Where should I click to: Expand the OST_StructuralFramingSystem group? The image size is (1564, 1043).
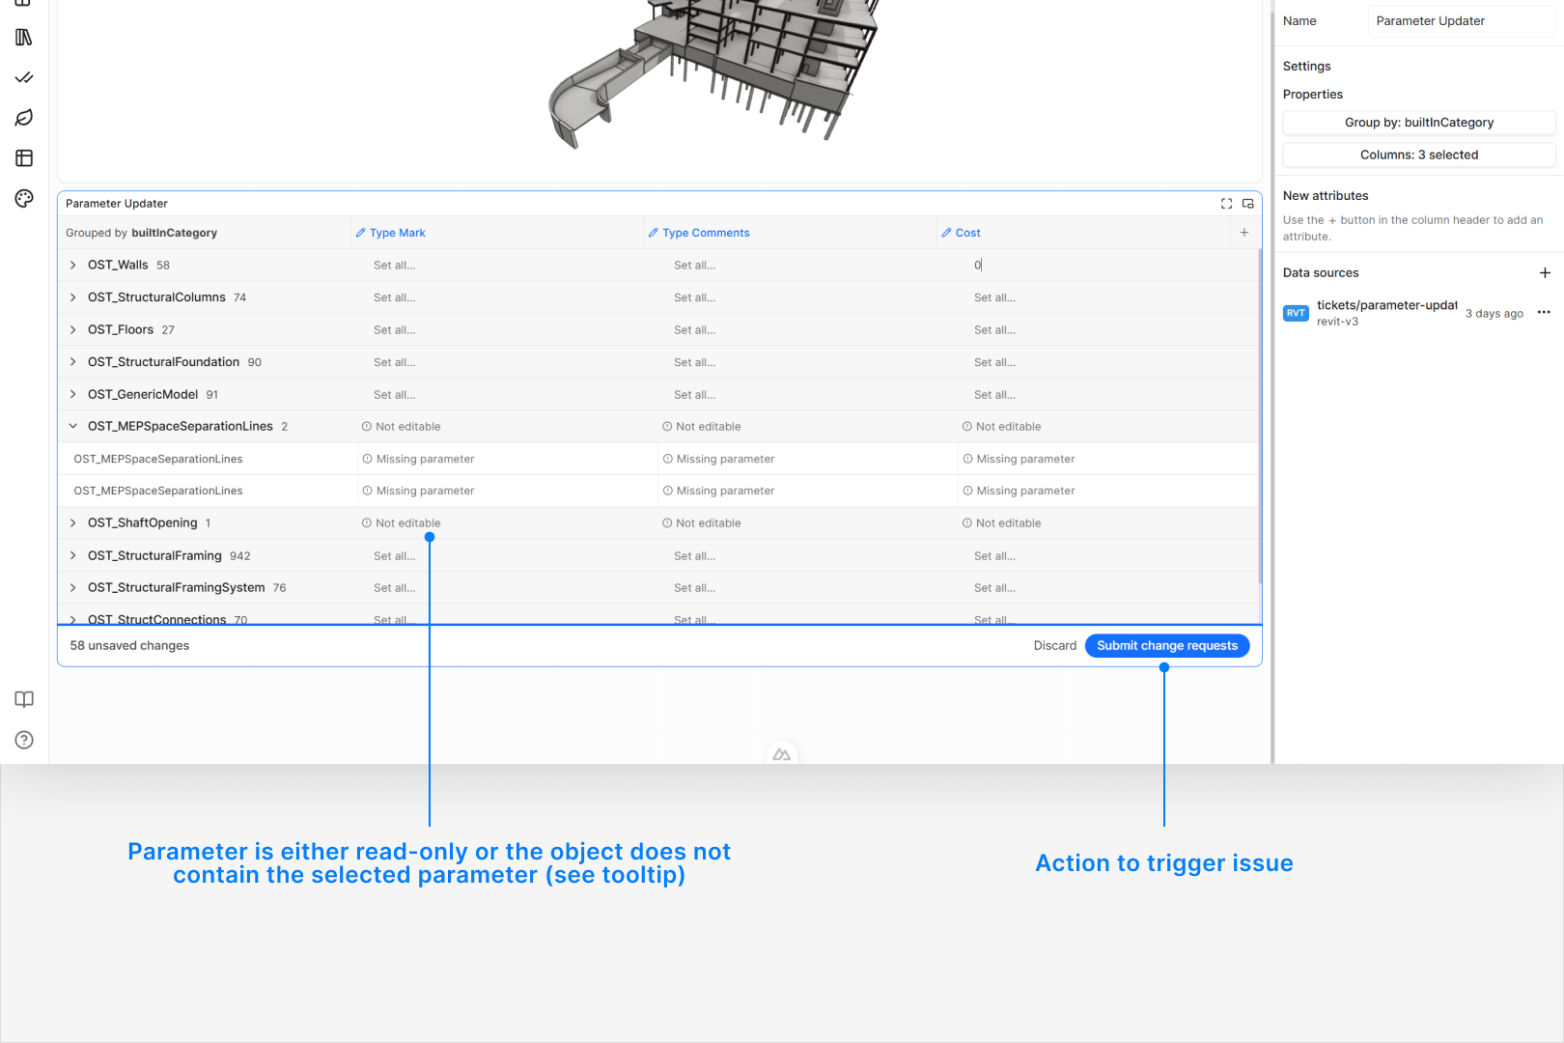click(x=72, y=587)
